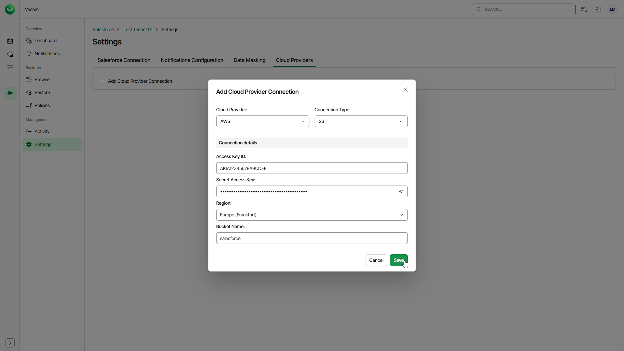624x351 pixels.
Task: Switch to Cloud Providers tab
Action: click(294, 60)
